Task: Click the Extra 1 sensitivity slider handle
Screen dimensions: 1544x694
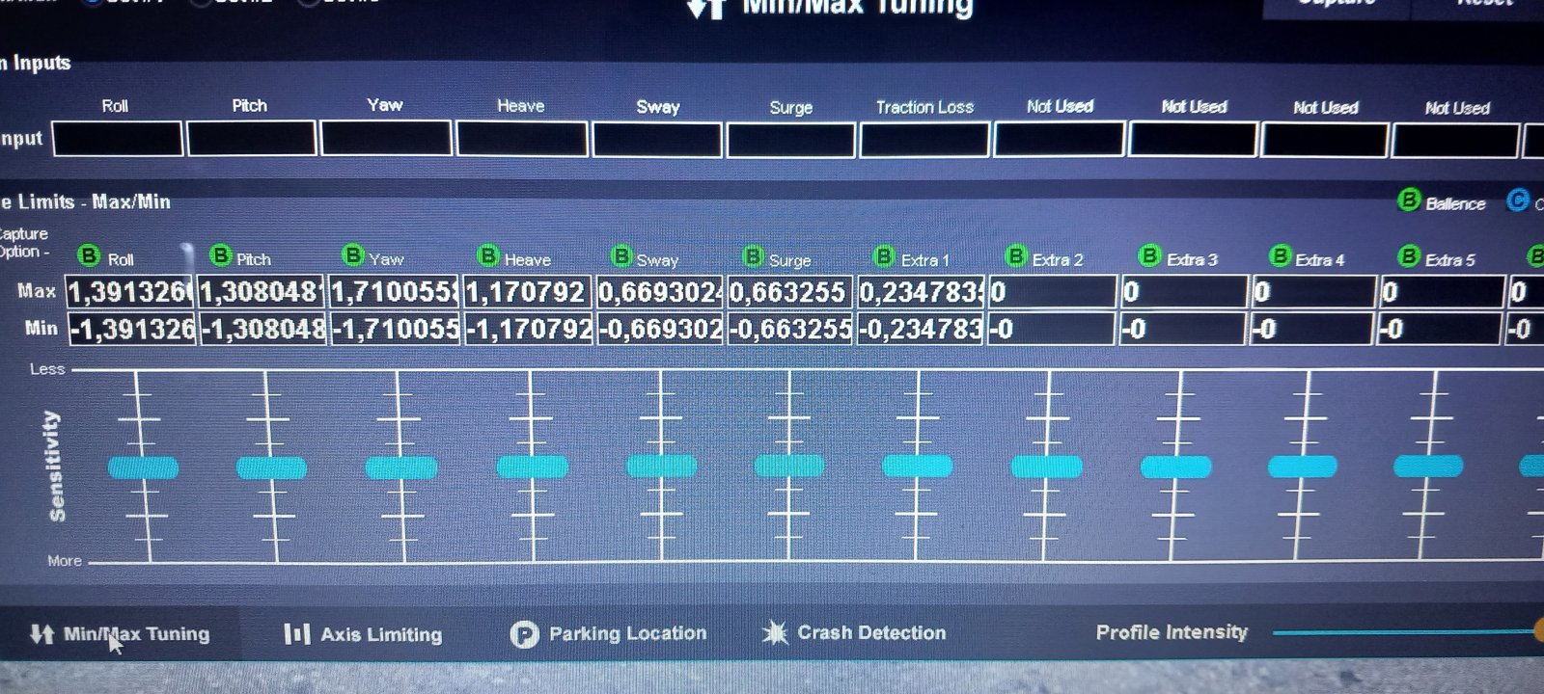Action: 917,467
